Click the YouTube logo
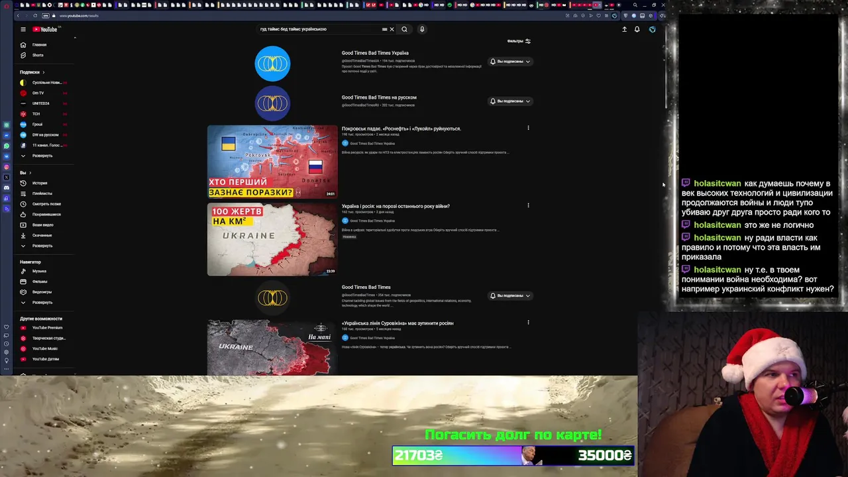The image size is (848, 477). (x=45, y=29)
